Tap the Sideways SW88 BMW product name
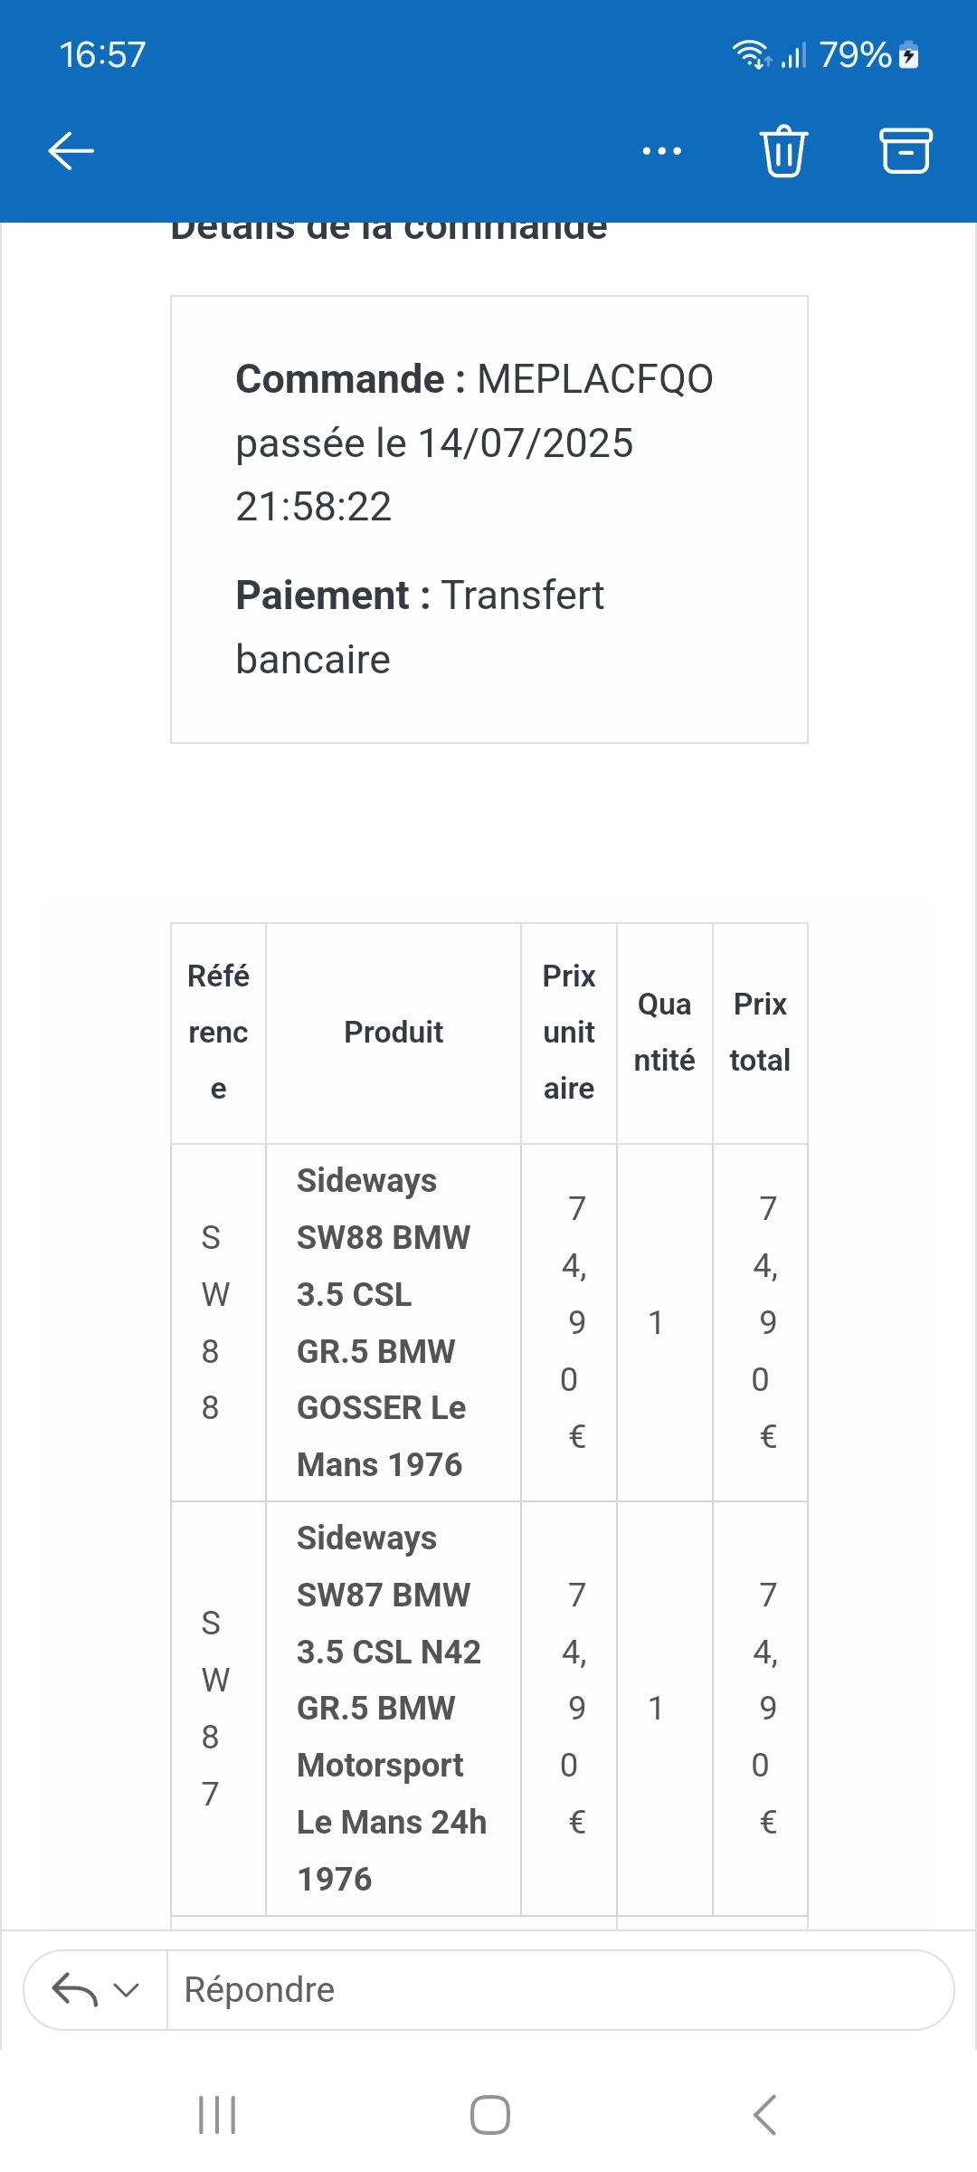This screenshot has height=2172, width=977. point(384,1322)
